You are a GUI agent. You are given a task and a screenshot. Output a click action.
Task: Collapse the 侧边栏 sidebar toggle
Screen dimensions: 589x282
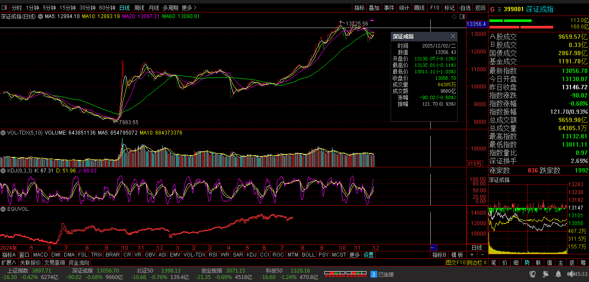(477, 263)
